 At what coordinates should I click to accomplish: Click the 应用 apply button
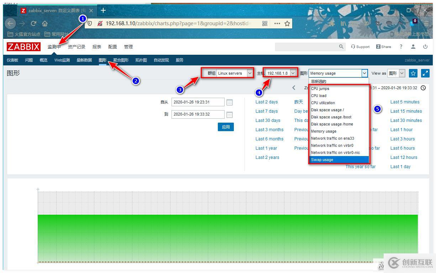226,127
